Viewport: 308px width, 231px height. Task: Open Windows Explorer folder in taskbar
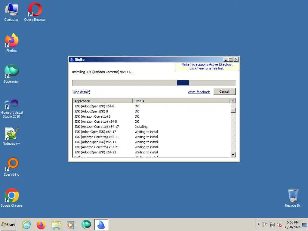[56, 225]
